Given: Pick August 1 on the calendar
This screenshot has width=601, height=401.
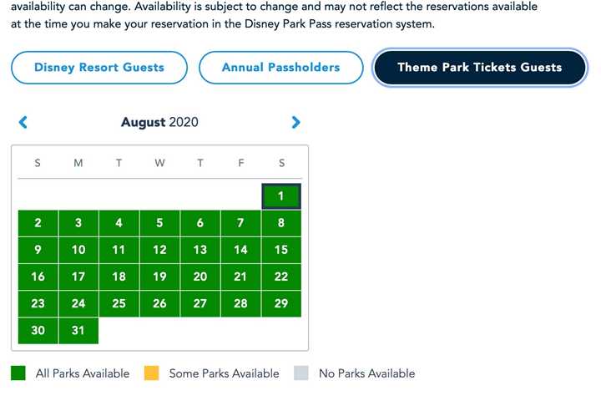Looking at the screenshot, I should [x=281, y=196].
